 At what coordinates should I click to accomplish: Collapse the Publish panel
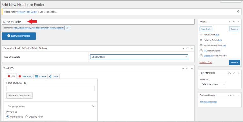tap(239, 22)
